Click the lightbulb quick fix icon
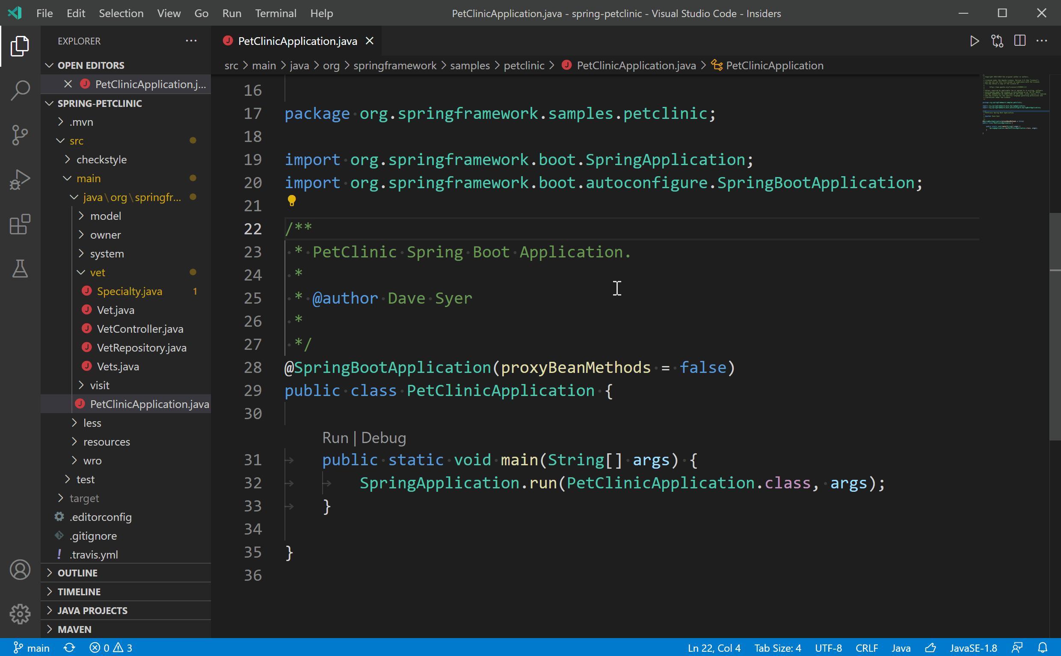The image size is (1061, 656). click(x=291, y=201)
